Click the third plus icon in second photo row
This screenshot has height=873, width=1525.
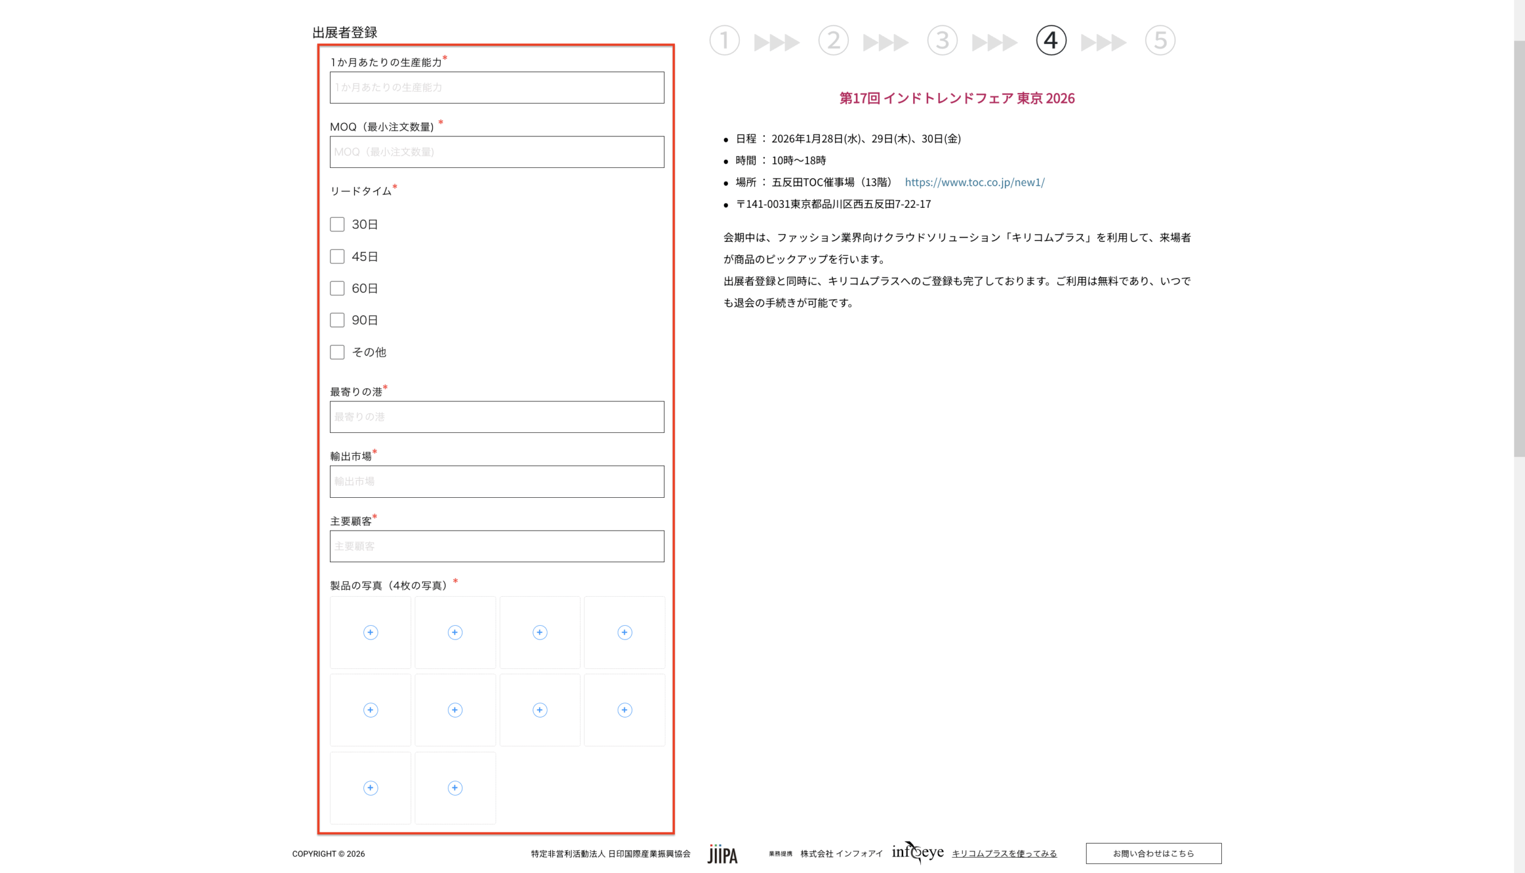(x=540, y=710)
